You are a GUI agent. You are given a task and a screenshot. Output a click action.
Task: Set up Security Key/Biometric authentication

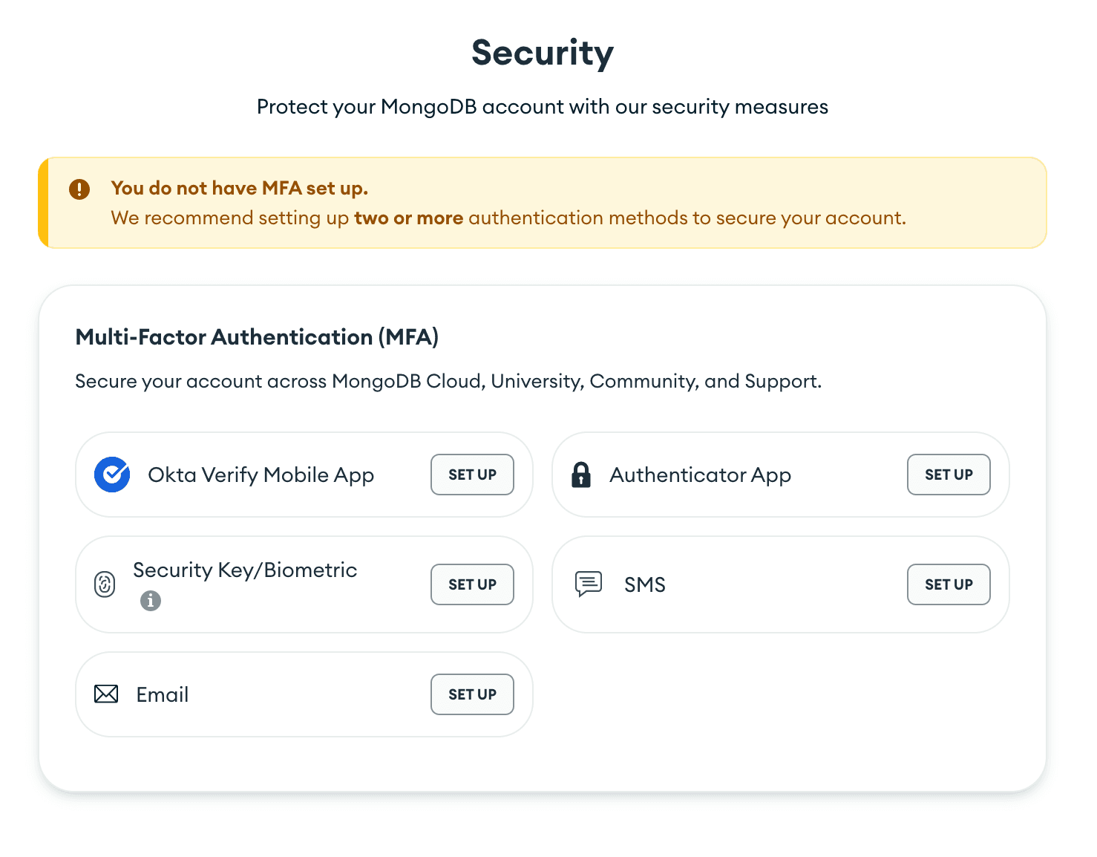coord(472,584)
